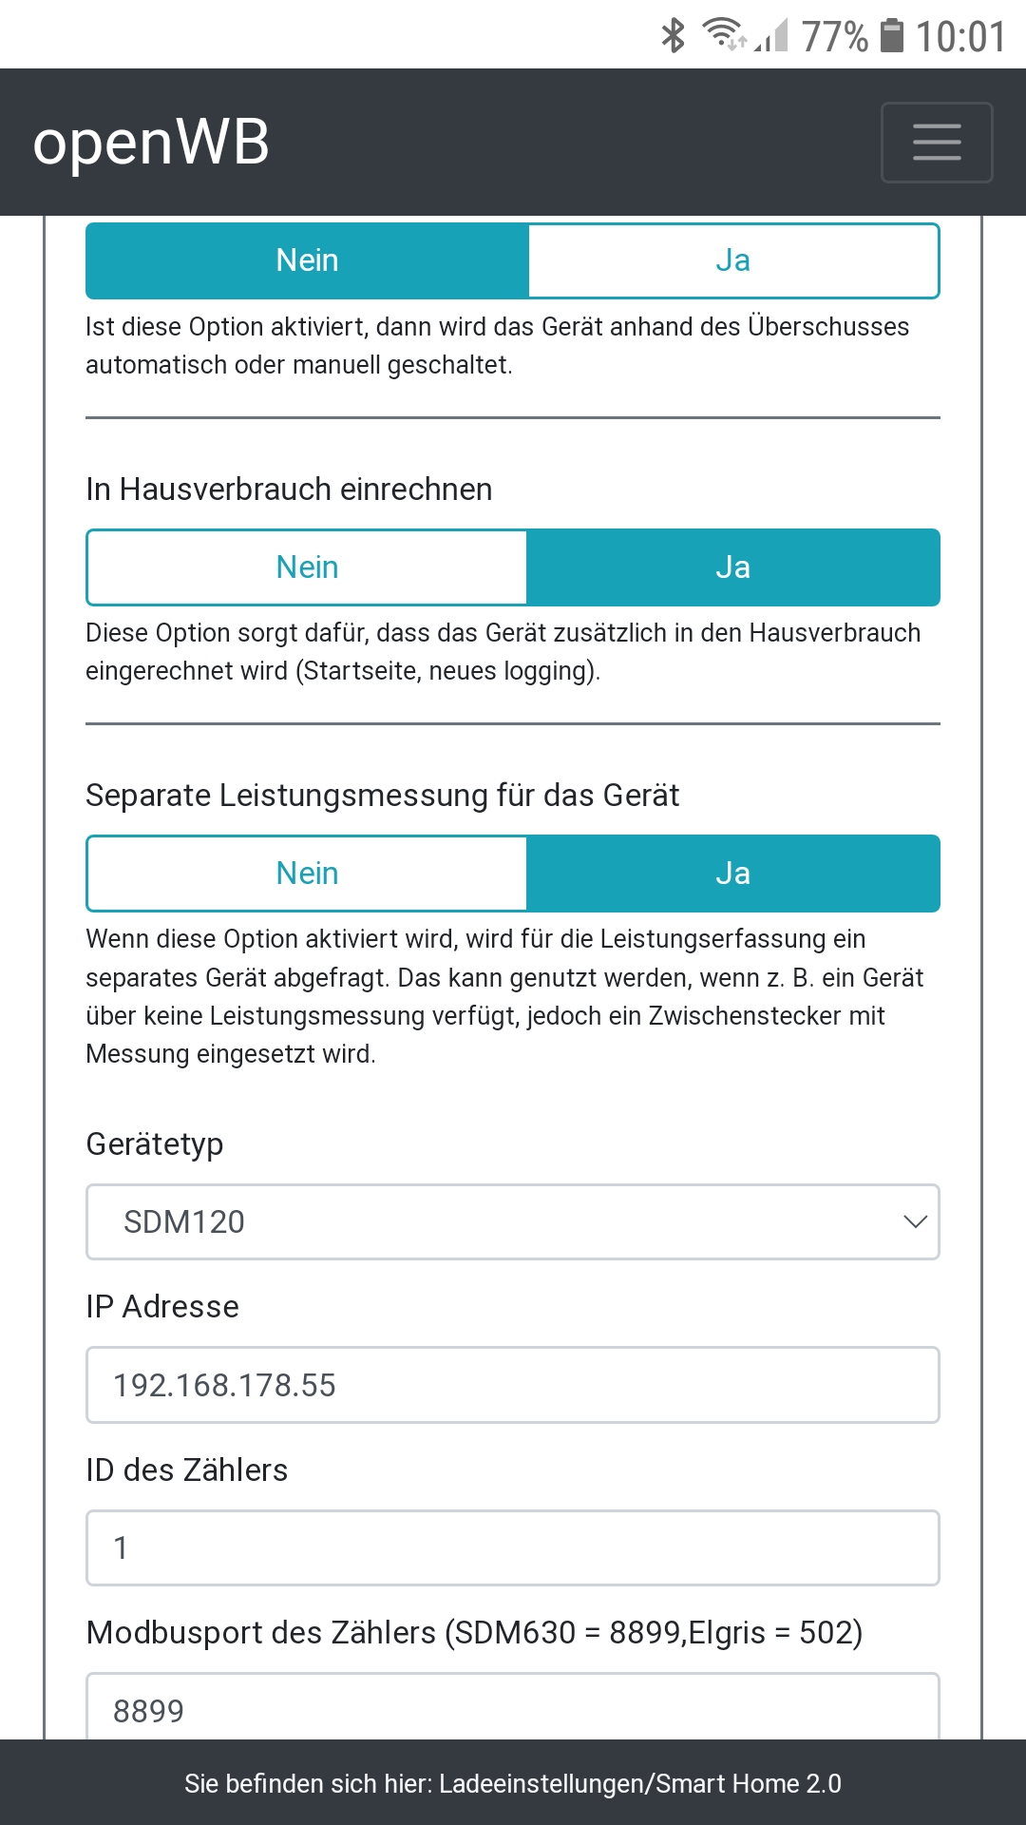The width and height of the screenshot is (1026, 1825).
Task: Select Nein for Separate Leistungsmessung
Action: pos(307,874)
